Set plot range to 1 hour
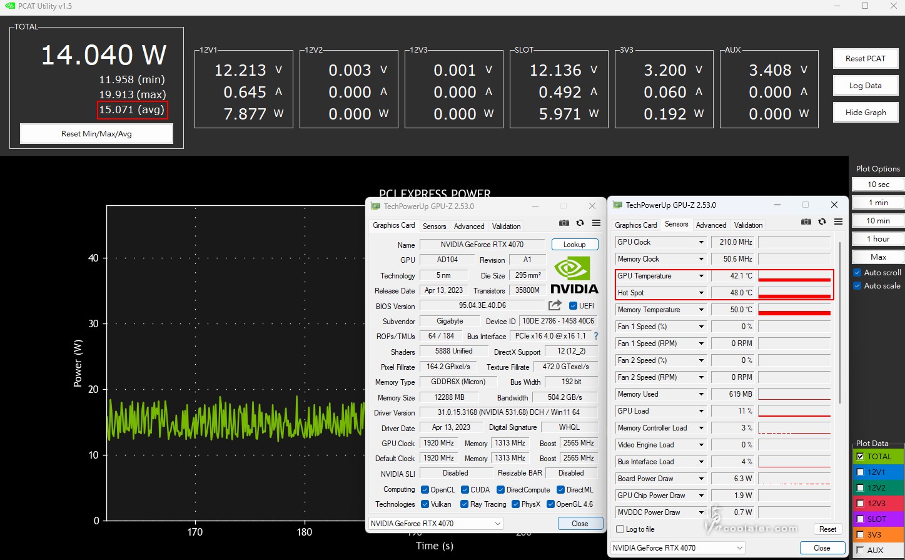Screen dimensions: 905x560 click(878, 239)
